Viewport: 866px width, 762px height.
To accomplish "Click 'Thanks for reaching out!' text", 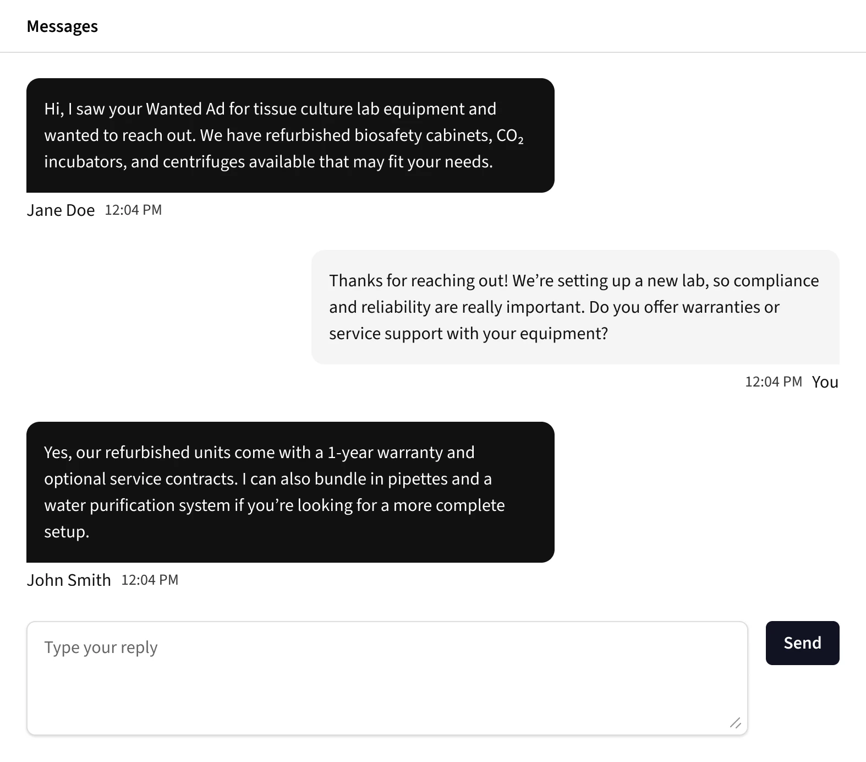I will pos(418,281).
